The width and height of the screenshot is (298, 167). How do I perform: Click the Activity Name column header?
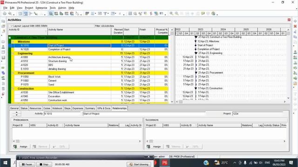[x=79, y=31]
